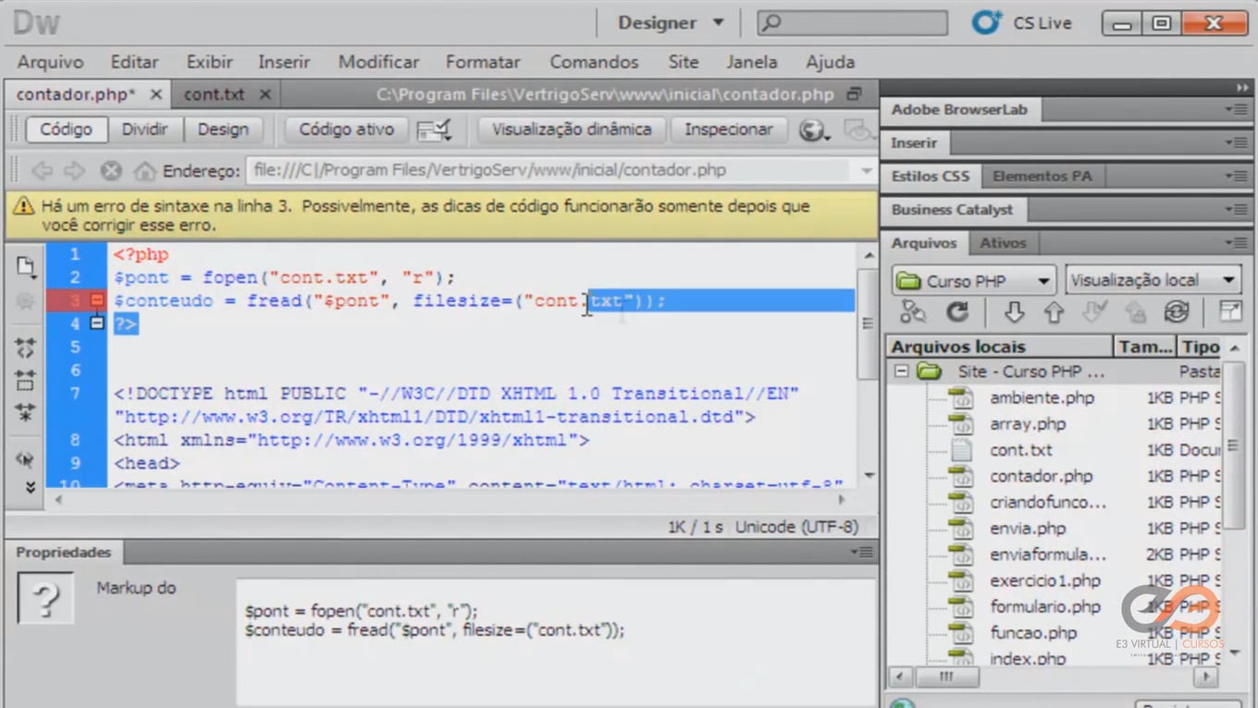
Task: Open the Arquivo menu
Action: (x=50, y=62)
